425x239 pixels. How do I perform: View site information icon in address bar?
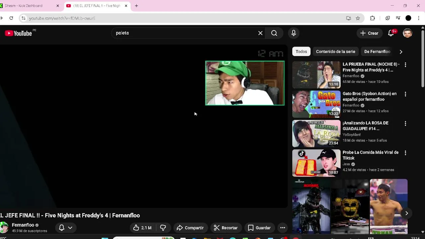coord(23,18)
